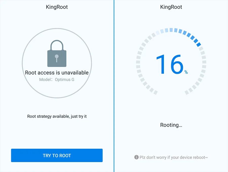Image resolution: width=228 pixels, height=172 pixels.
Task: Click 'Root access is unavailable' message
Action: coord(57,73)
